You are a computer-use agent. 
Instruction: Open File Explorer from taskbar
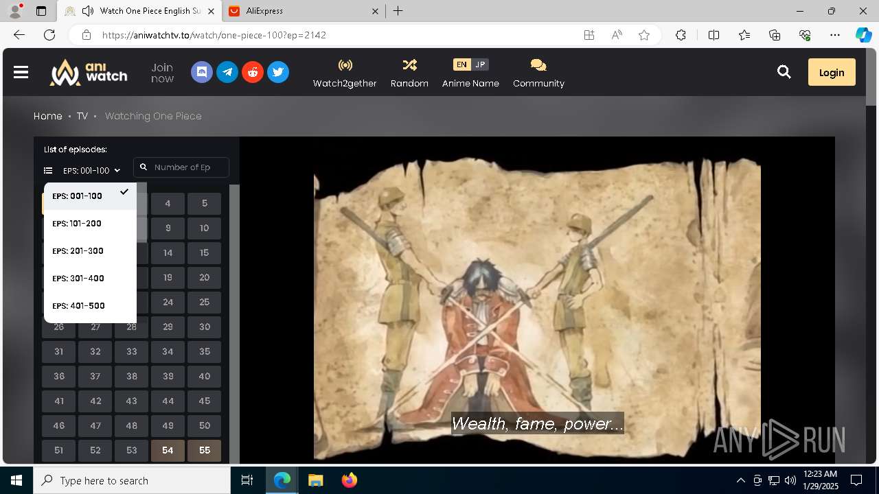click(316, 480)
